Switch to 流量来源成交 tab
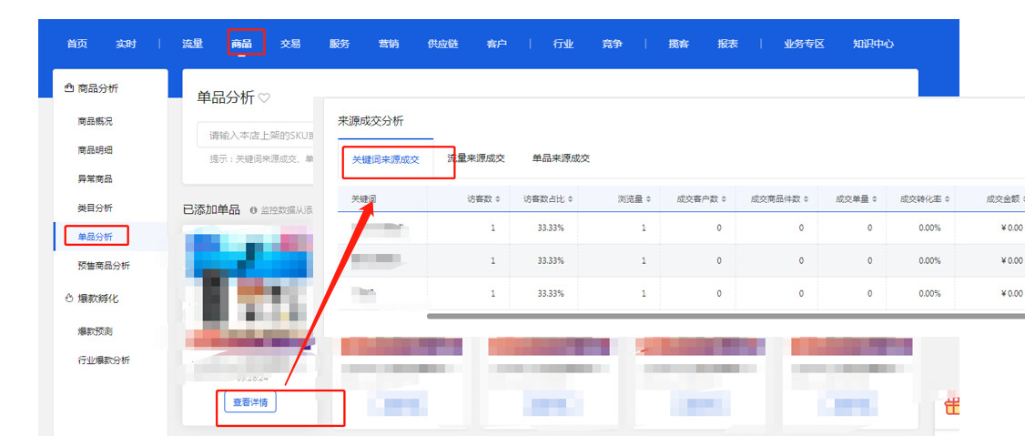 (x=475, y=158)
